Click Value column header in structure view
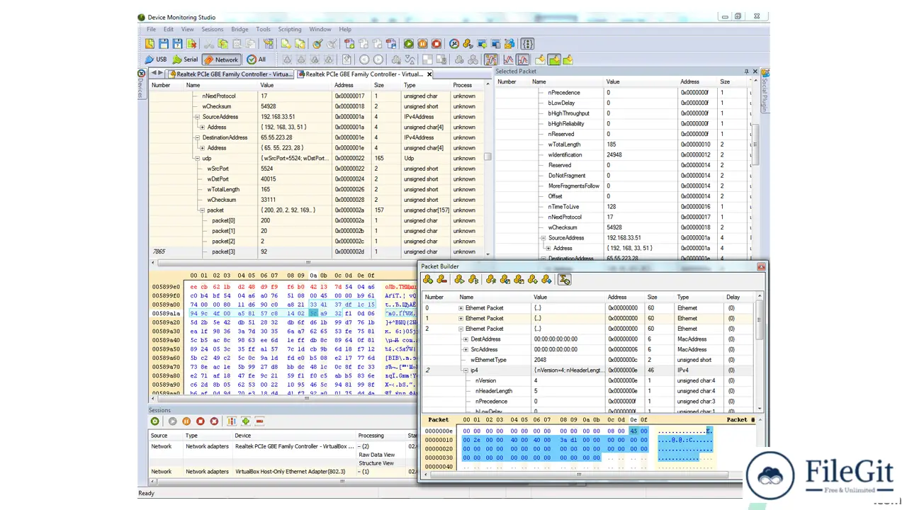Image resolution: width=907 pixels, height=510 pixels. [295, 85]
